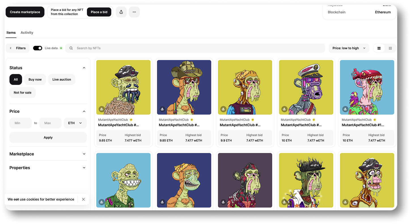
Task: Open the red shark-hat ape with parrot image
Action: tap(367, 87)
